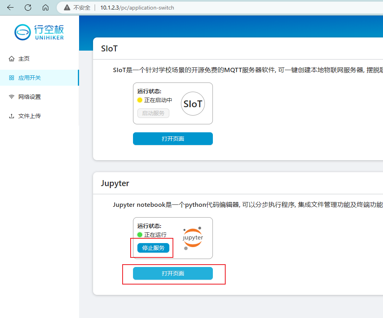Click the SIoT MQTT description text
This screenshot has height=318, width=383.
pos(248,70)
